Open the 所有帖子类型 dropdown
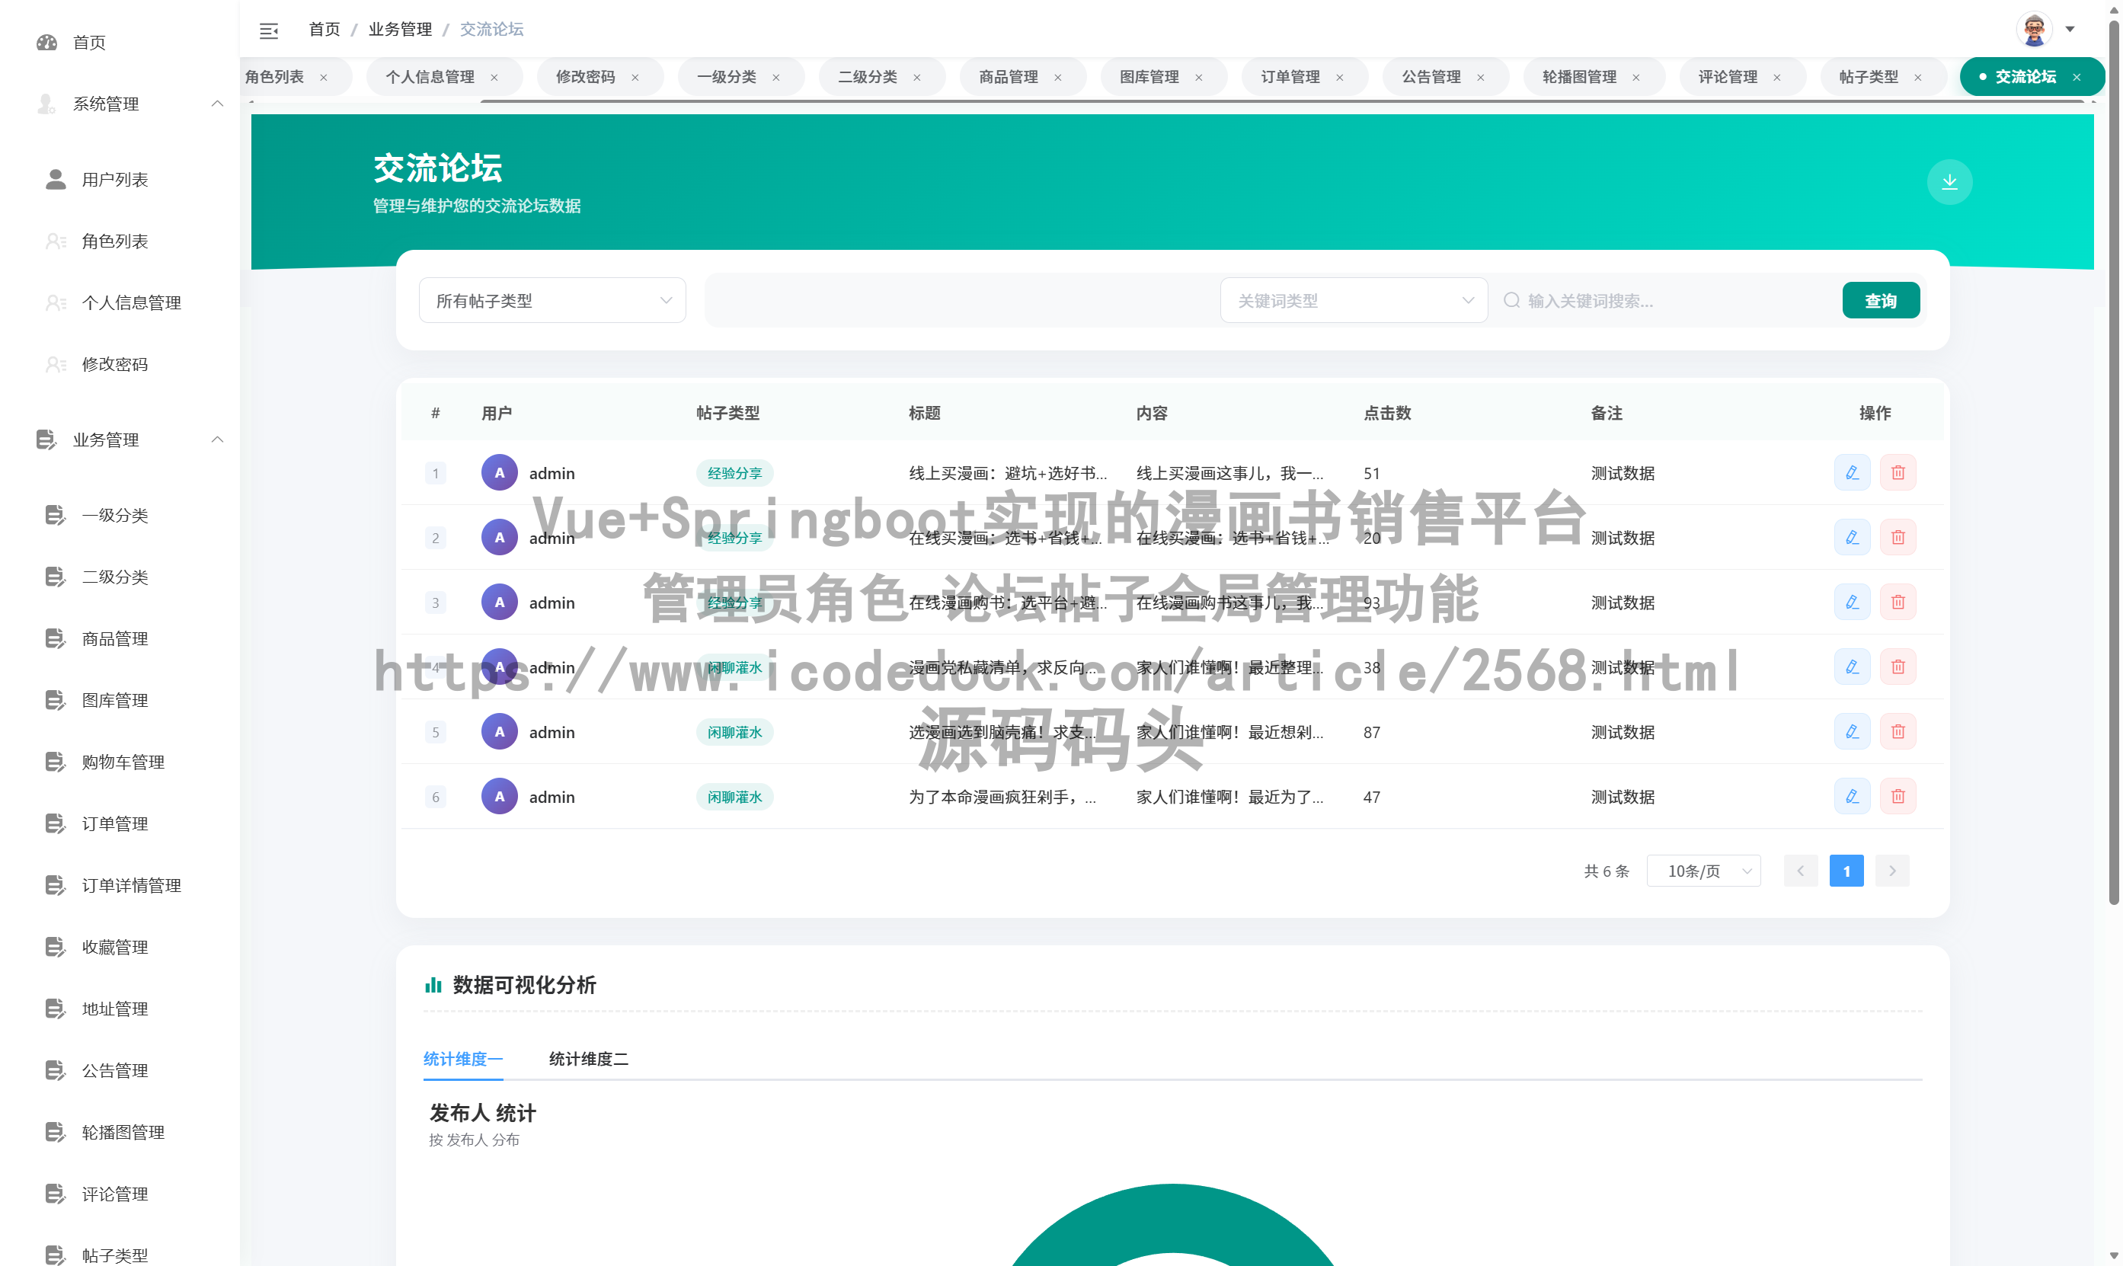Image resolution: width=2123 pixels, height=1266 pixels. (552, 300)
